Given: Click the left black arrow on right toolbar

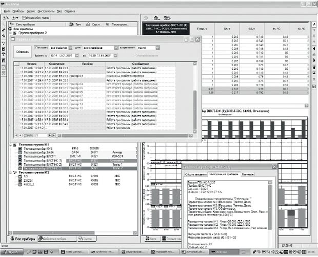Looking at the screenshot, I should (x=314, y=49).
